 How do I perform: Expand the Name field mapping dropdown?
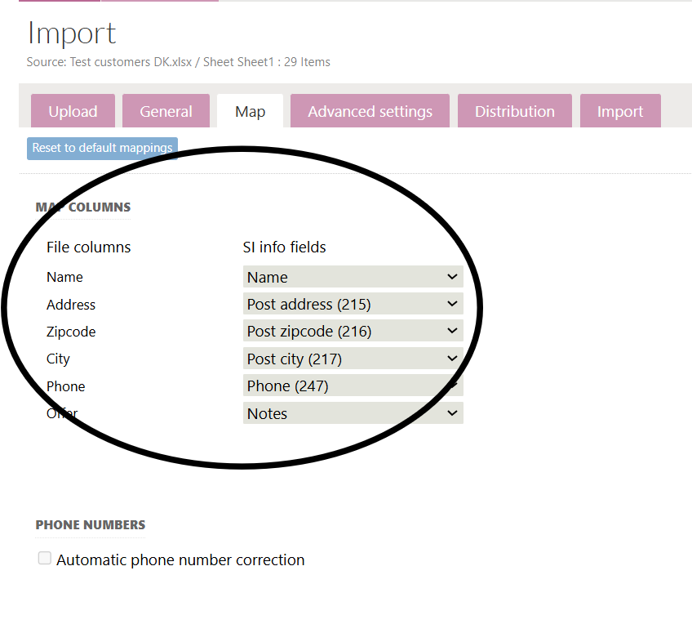pos(353,277)
